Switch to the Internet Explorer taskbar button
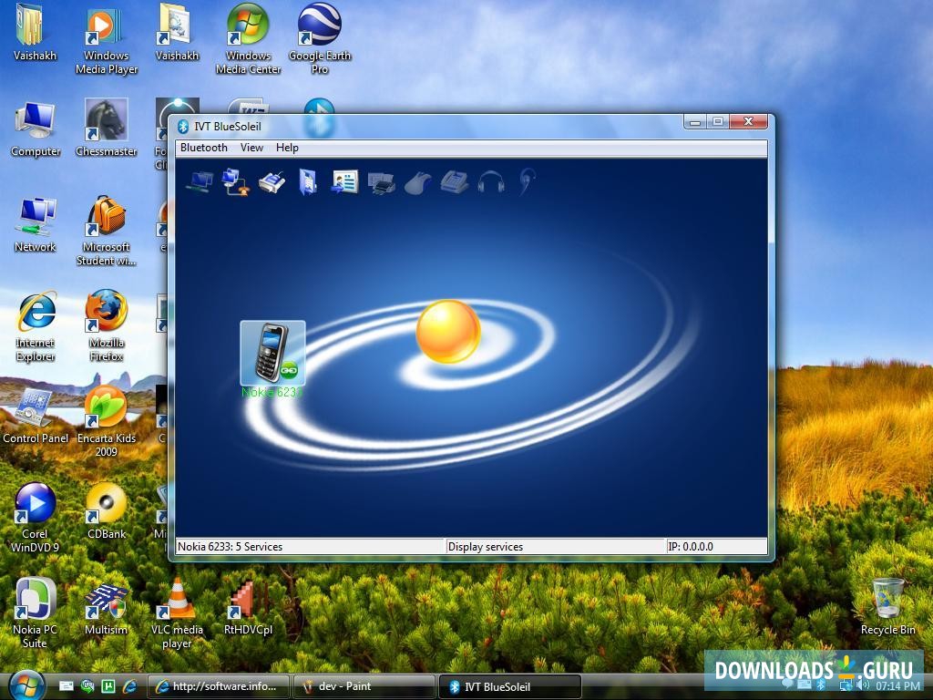The width and height of the screenshot is (933, 700). click(219, 686)
